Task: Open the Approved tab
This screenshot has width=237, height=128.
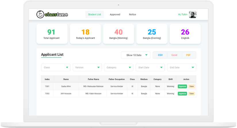Action: pos(115,14)
